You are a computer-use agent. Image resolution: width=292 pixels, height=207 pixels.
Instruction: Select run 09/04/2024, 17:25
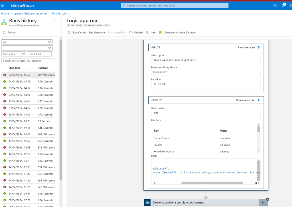[x=28, y=200]
